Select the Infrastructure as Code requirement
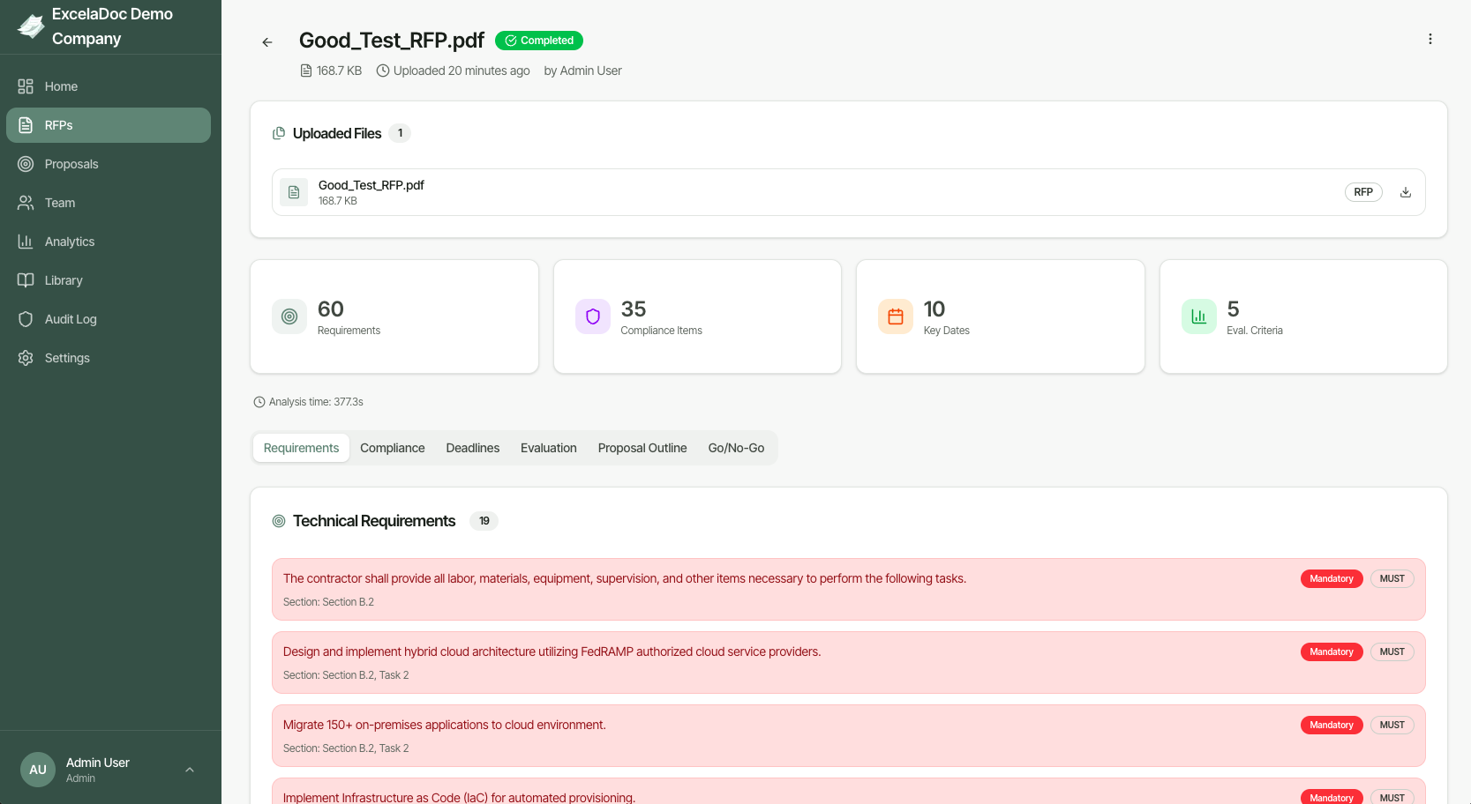Image resolution: width=1471 pixels, height=804 pixels. click(x=849, y=791)
